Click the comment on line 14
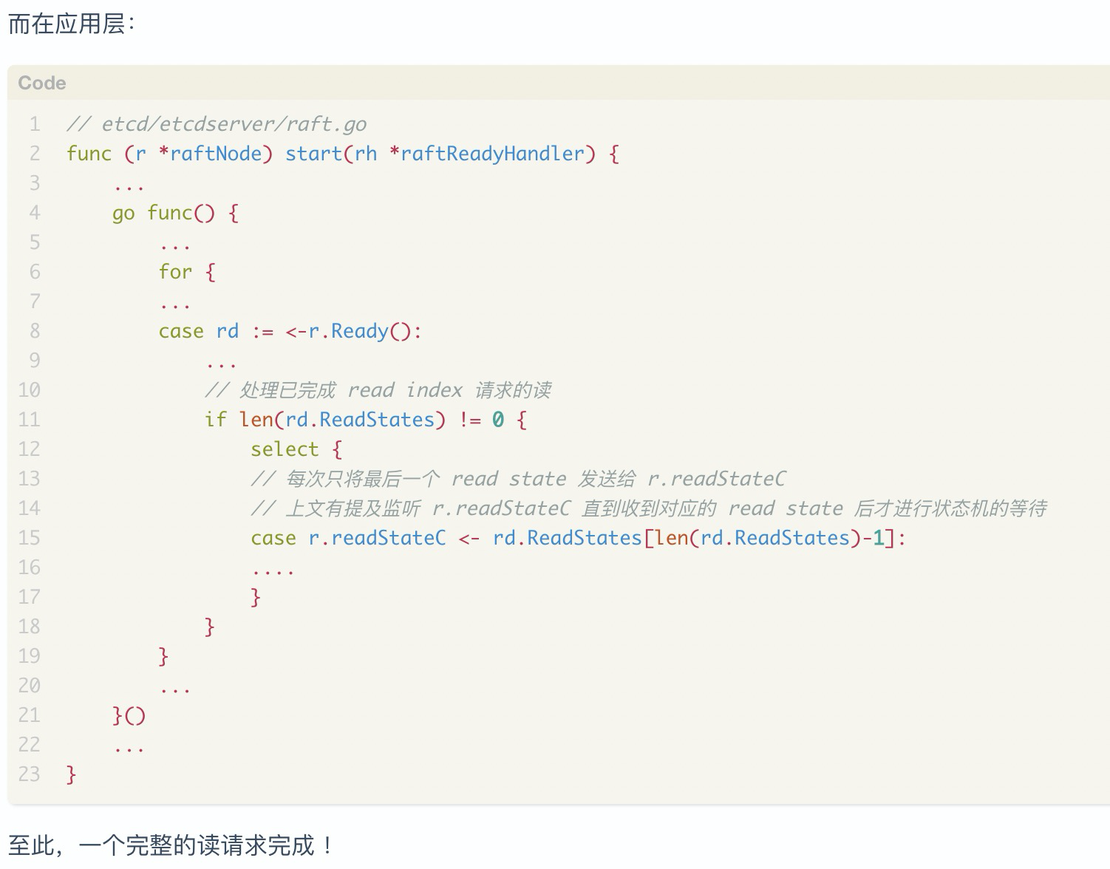Viewport: 1110px width, 869px height. (648, 508)
